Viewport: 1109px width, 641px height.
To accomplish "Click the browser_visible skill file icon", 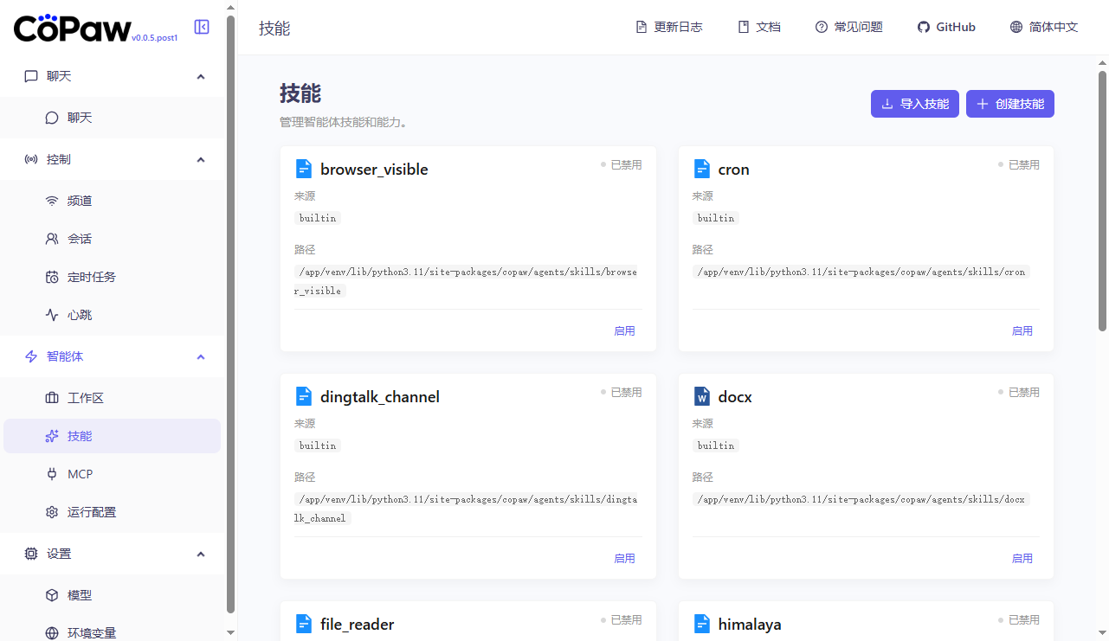I will click(x=304, y=169).
